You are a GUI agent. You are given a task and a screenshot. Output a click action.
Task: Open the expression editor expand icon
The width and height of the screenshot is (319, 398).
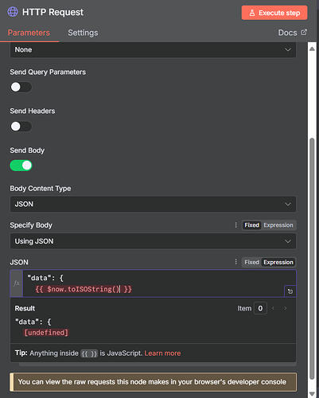click(x=290, y=291)
